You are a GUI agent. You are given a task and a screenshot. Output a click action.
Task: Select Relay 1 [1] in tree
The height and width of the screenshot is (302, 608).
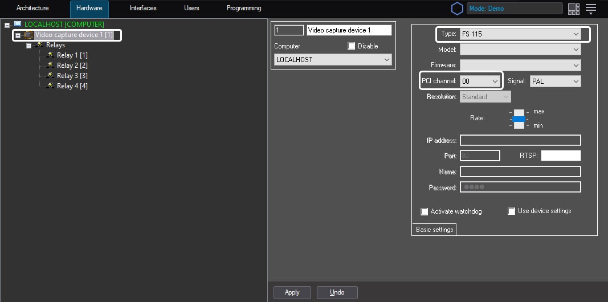pos(72,55)
